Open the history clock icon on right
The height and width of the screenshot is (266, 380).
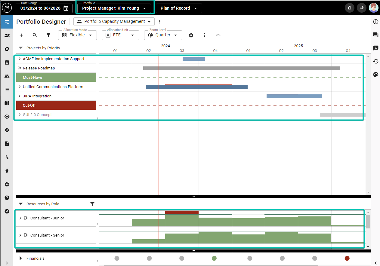[375, 61]
